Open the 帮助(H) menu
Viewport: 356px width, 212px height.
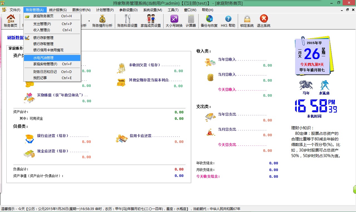pos(207,10)
